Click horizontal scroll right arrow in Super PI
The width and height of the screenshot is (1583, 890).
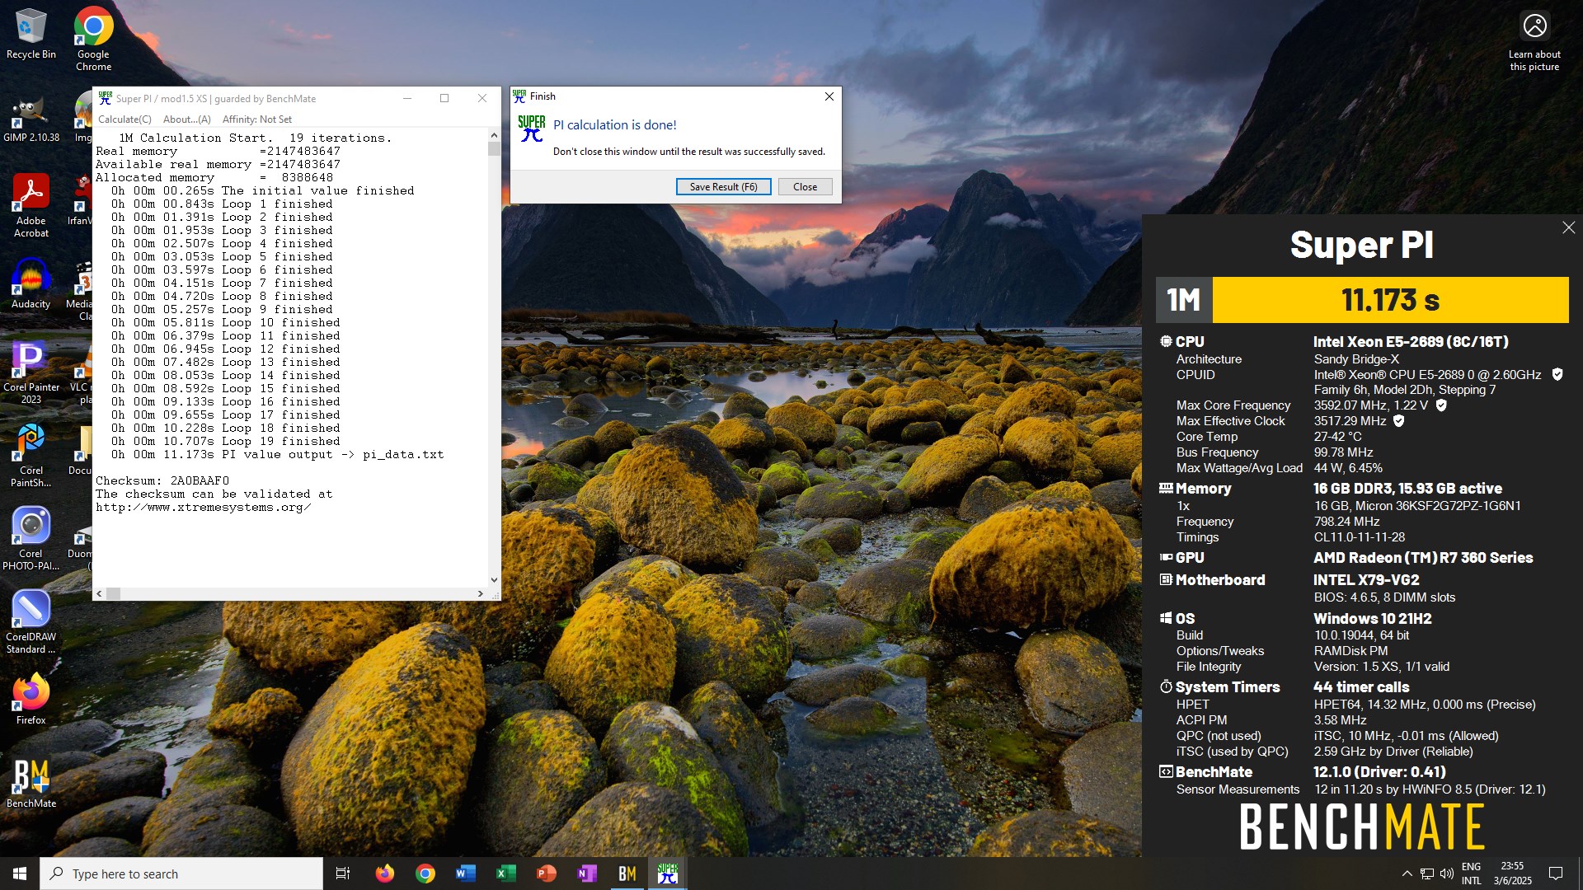pos(481,593)
